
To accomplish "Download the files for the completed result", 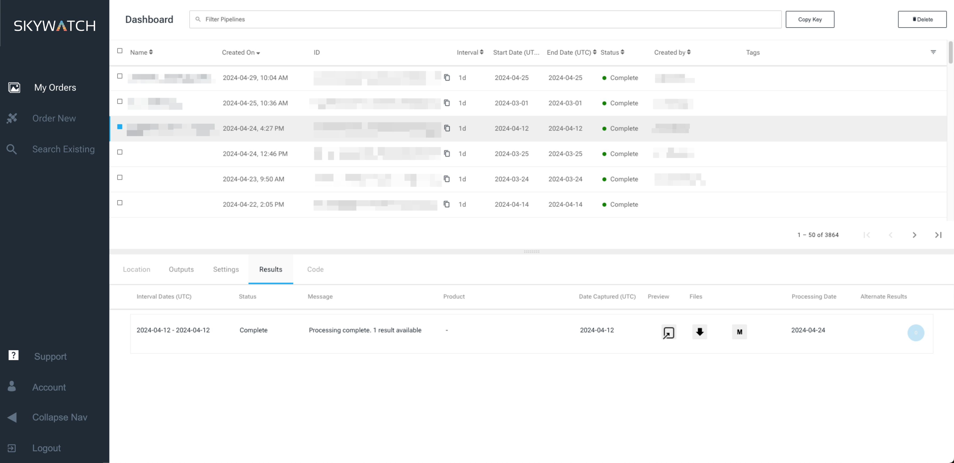I will [700, 332].
